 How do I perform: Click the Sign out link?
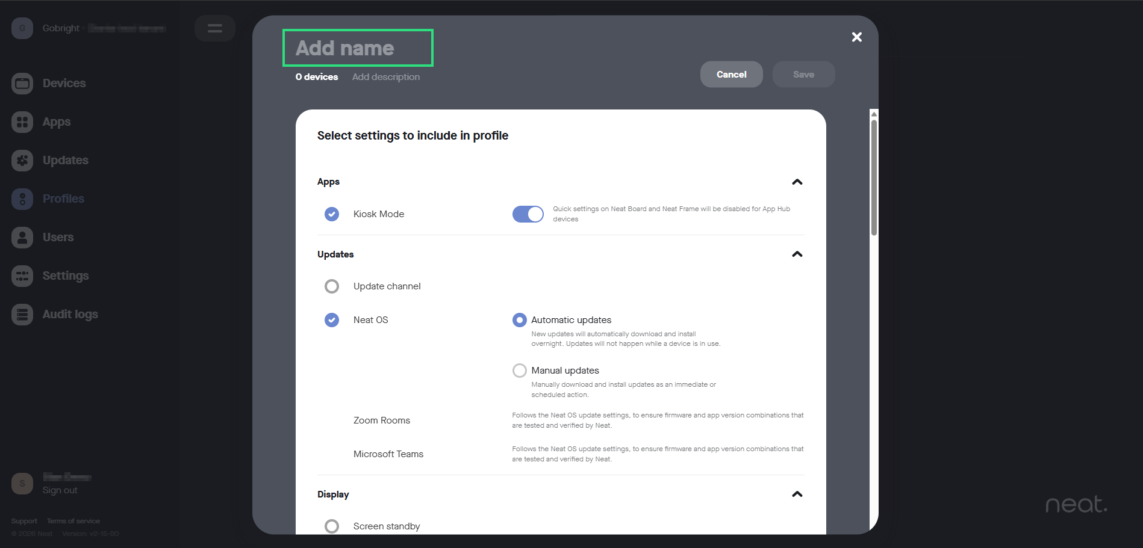tap(60, 490)
